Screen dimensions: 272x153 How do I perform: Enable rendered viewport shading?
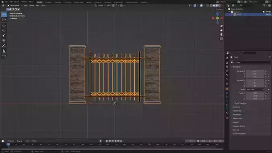point(219,6)
